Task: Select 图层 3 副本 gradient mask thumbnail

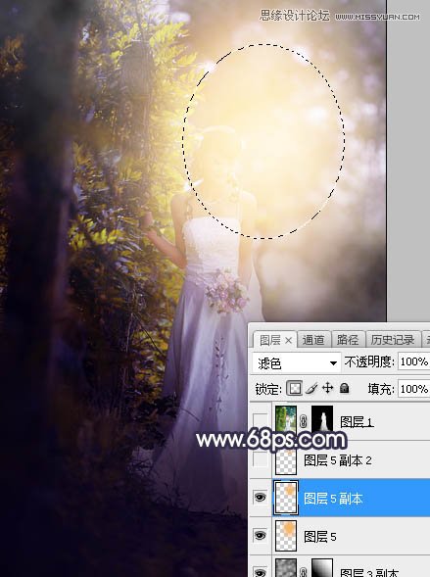Action: (x=322, y=567)
